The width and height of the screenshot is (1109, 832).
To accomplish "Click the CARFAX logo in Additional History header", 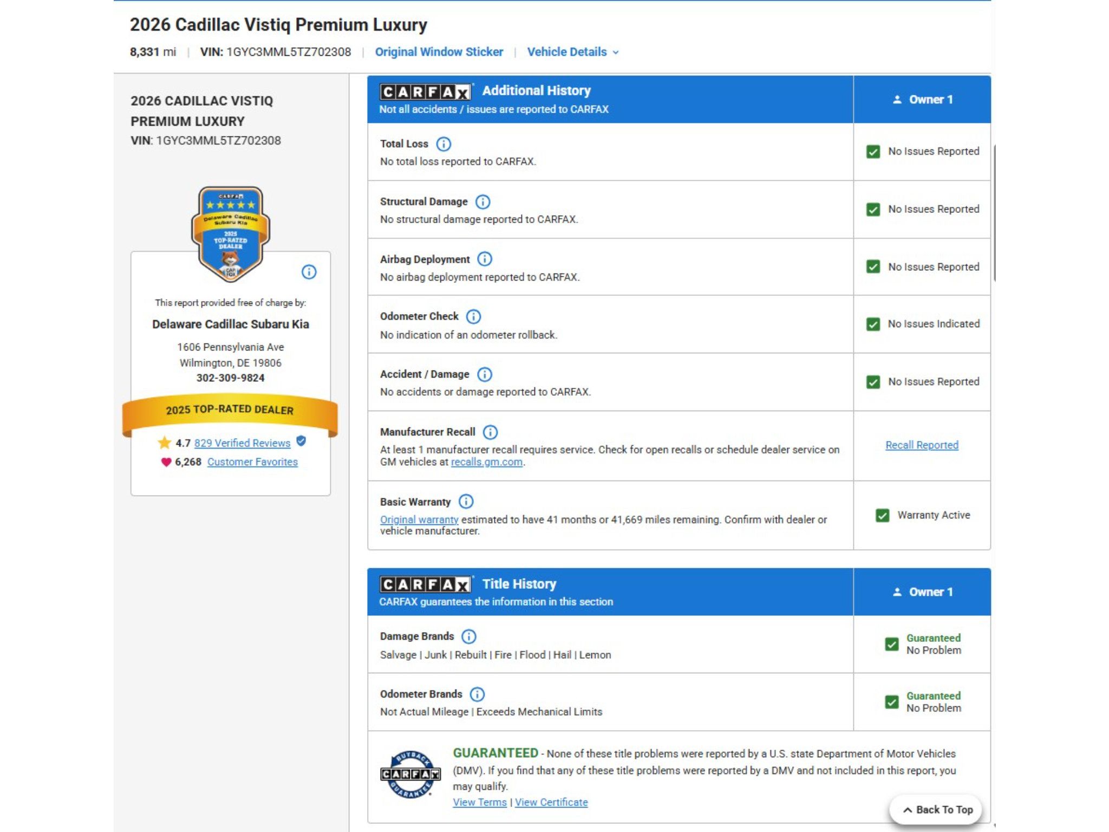I will point(425,92).
